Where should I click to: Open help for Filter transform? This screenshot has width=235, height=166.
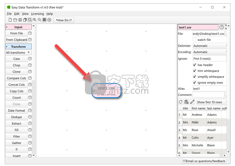(30, 136)
